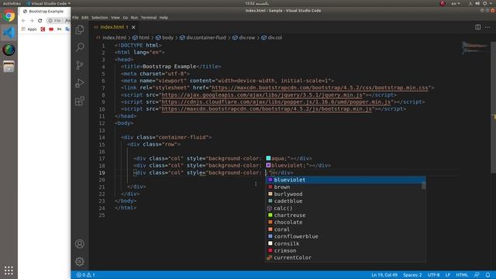Screen dimensions: 496x279
Task: Expand the div.container-fluid breadcrumb
Action: click(203, 38)
